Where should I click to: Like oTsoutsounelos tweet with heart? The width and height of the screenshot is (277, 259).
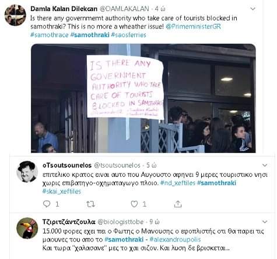click(x=134, y=204)
